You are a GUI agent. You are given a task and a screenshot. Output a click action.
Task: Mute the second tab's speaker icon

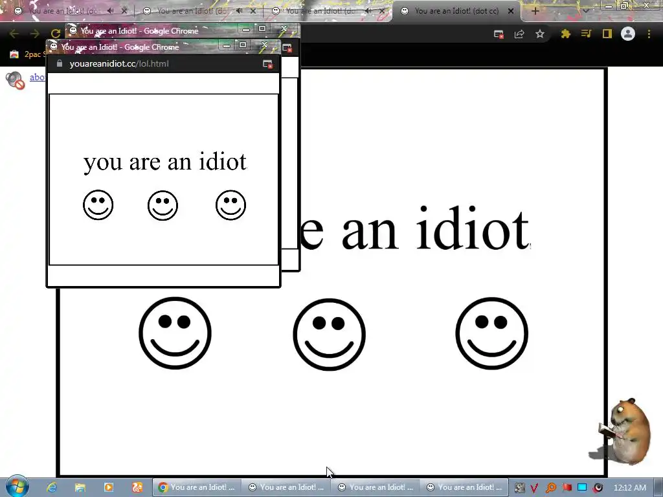pos(240,11)
